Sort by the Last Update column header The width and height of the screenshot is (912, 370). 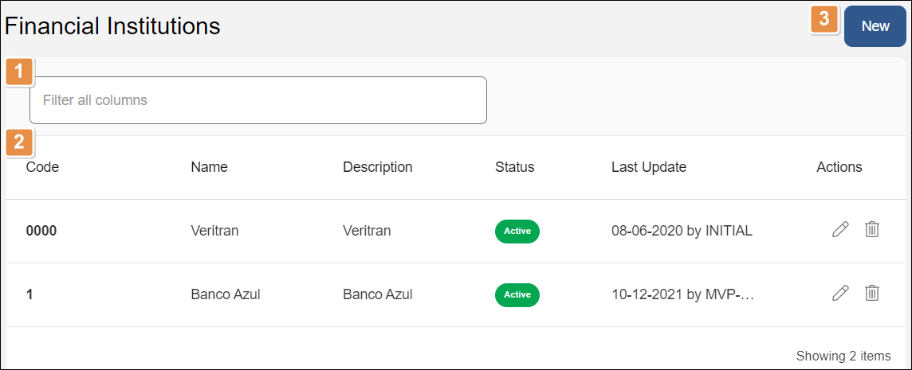(648, 167)
